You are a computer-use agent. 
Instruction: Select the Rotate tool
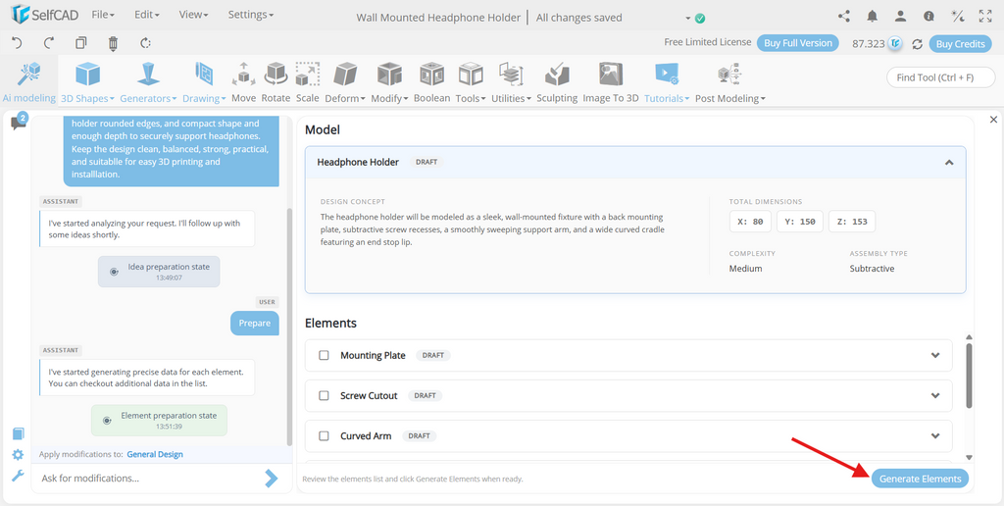[276, 82]
